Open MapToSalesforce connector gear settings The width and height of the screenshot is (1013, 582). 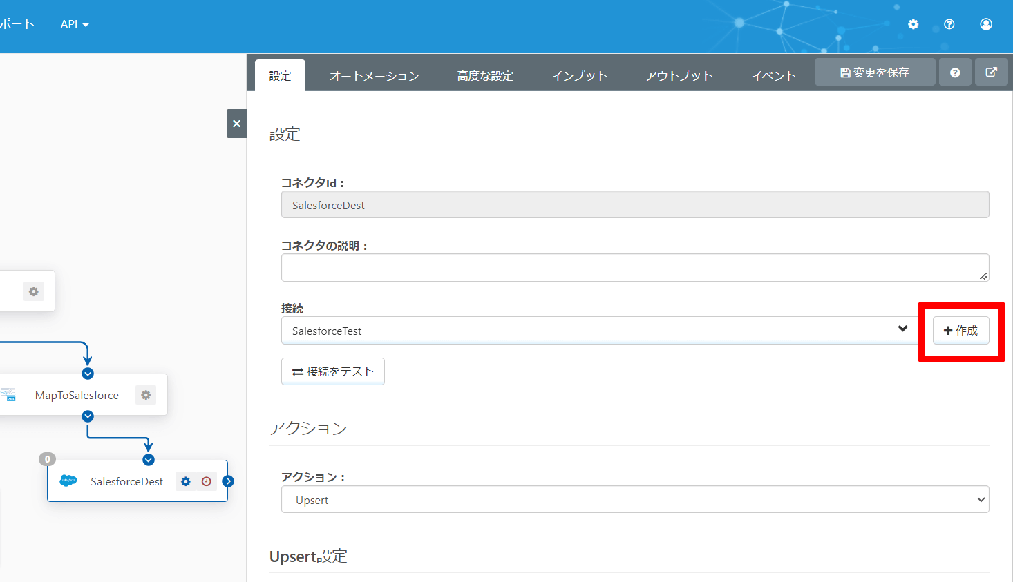[x=146, y=395]
